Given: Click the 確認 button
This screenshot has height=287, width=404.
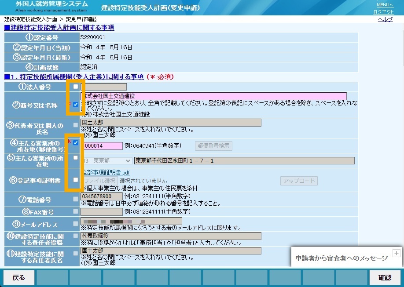Looking at the screenshot, I should (385, 277).
